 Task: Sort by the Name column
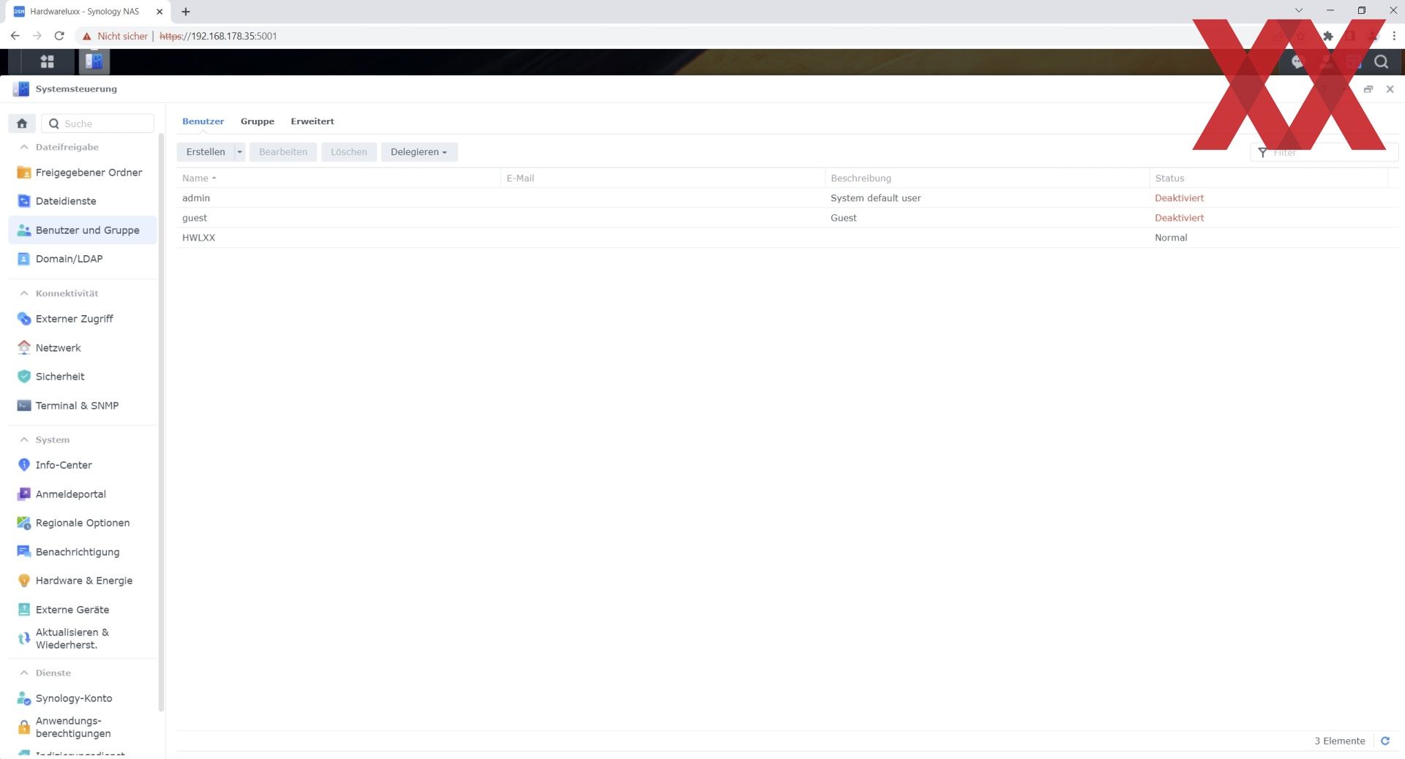[x=338, y=178]
